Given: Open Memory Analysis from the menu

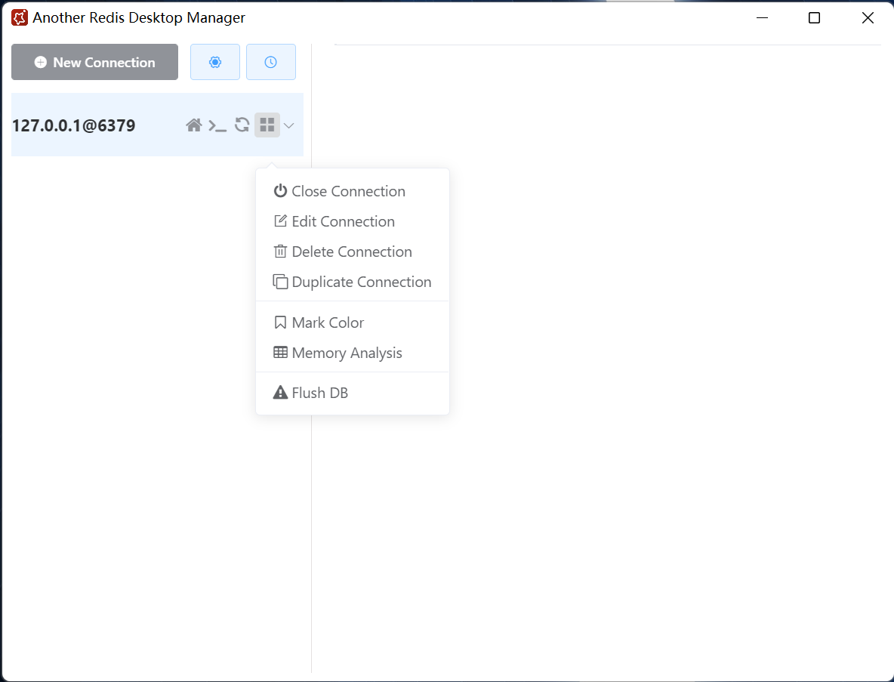Looking at the screenshot, I should click(353, 353).
